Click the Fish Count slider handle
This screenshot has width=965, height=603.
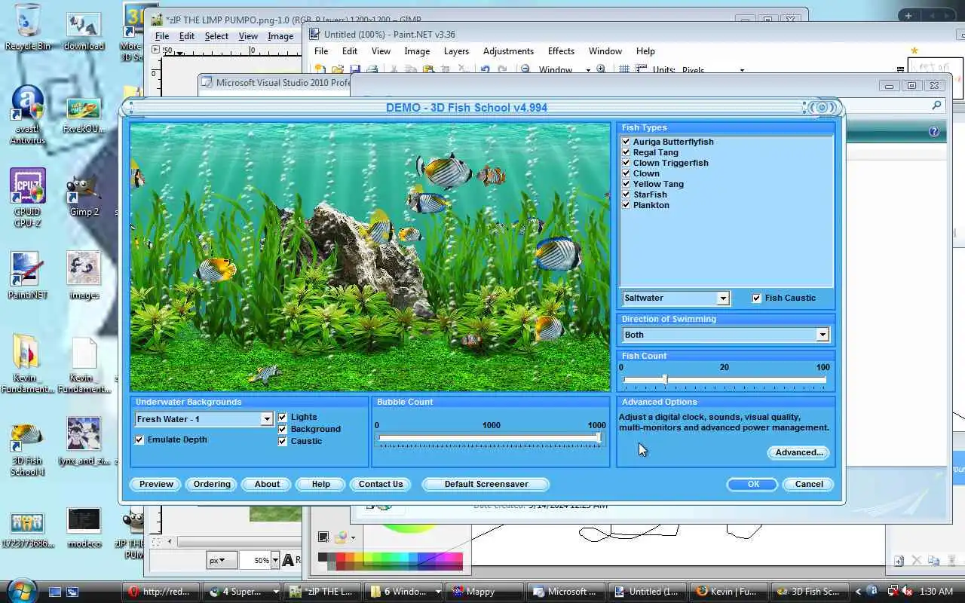(664, 380)
